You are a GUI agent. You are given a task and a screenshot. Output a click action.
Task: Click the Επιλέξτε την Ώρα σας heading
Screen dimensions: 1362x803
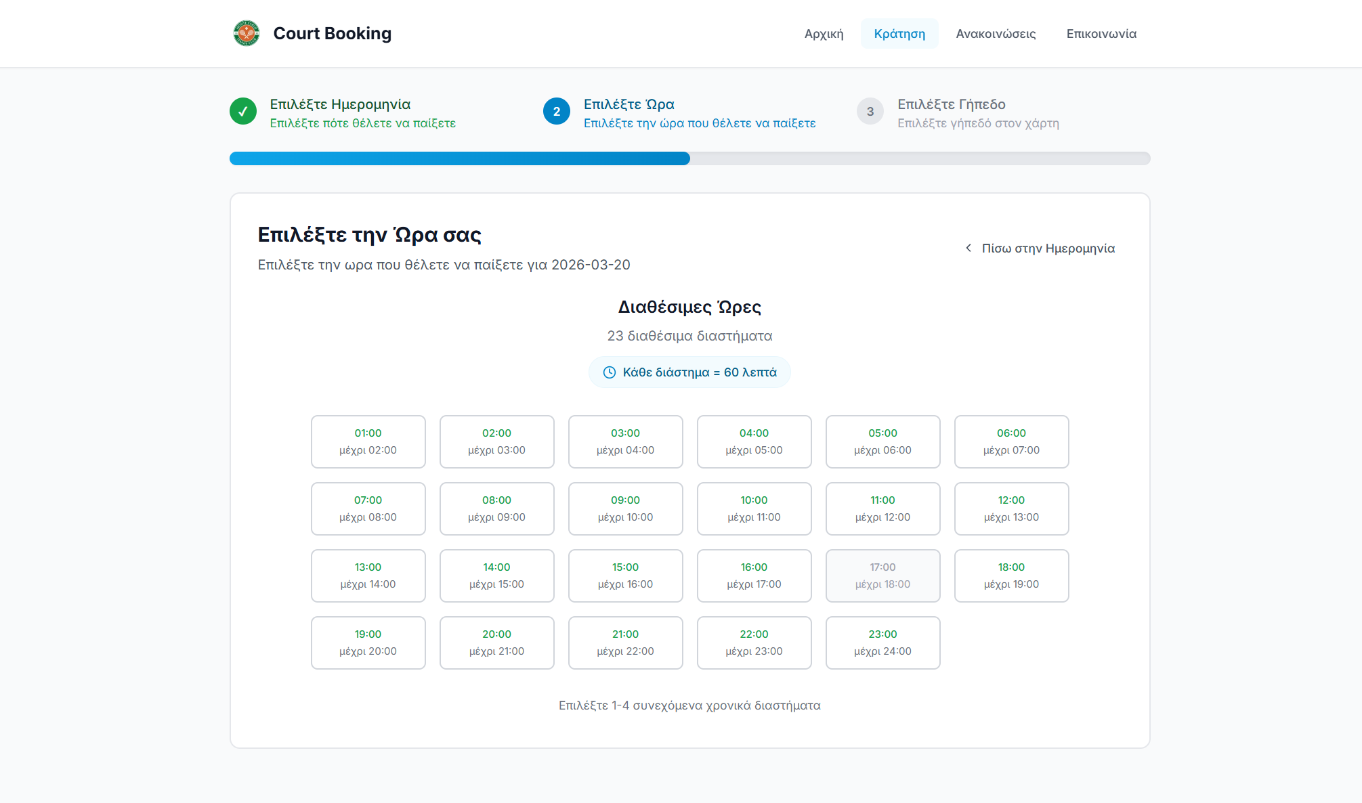tap(370, 234)
